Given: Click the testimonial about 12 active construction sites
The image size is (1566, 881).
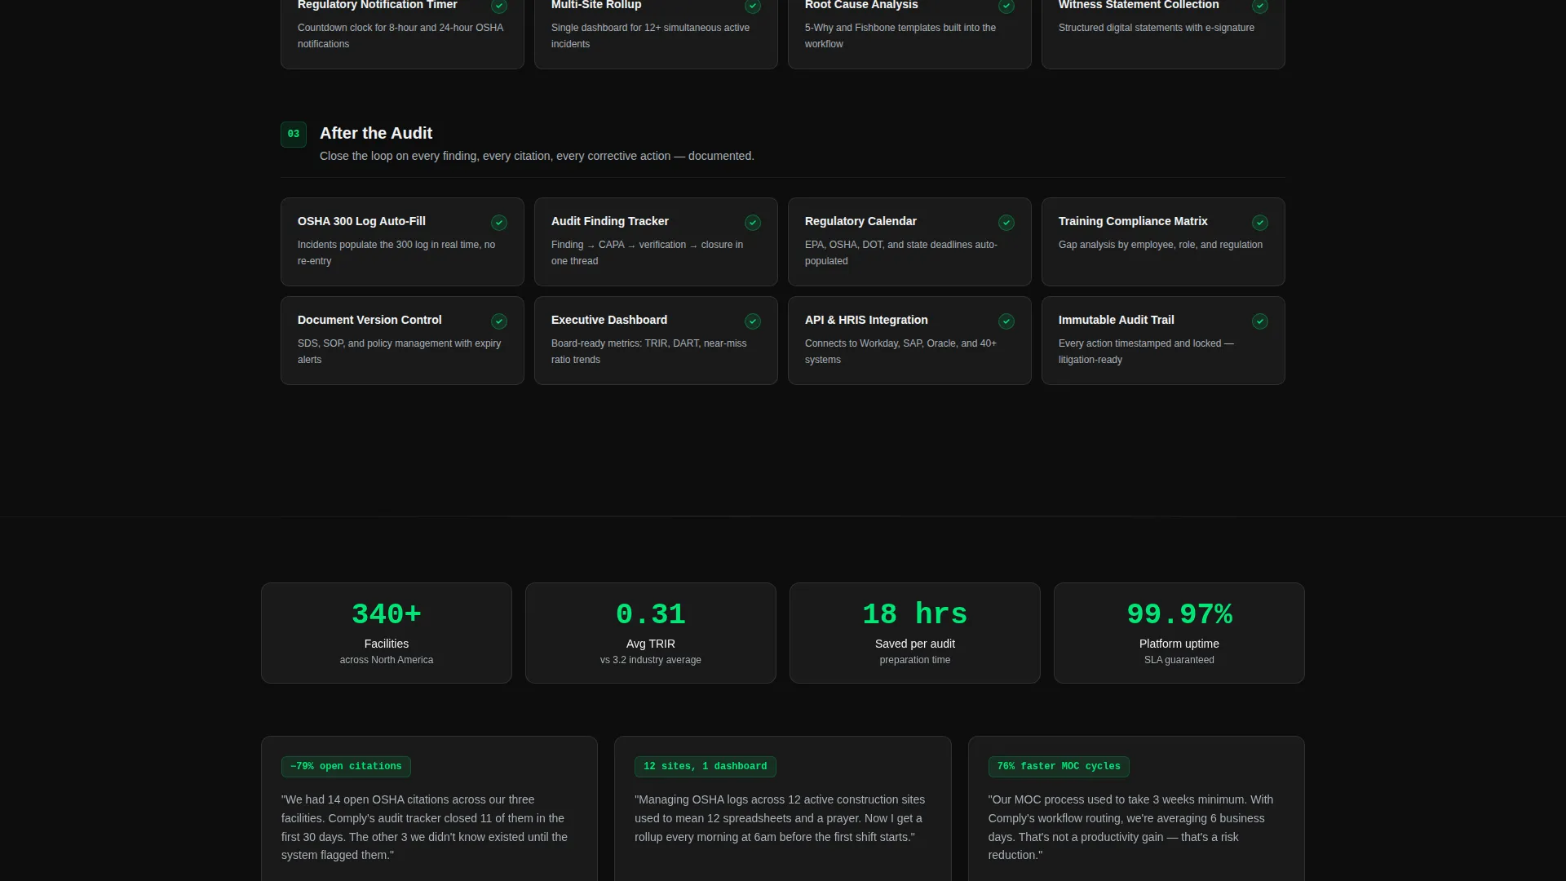Looking at the screenshot, I should pyautogui.click(x=780, y=818).
